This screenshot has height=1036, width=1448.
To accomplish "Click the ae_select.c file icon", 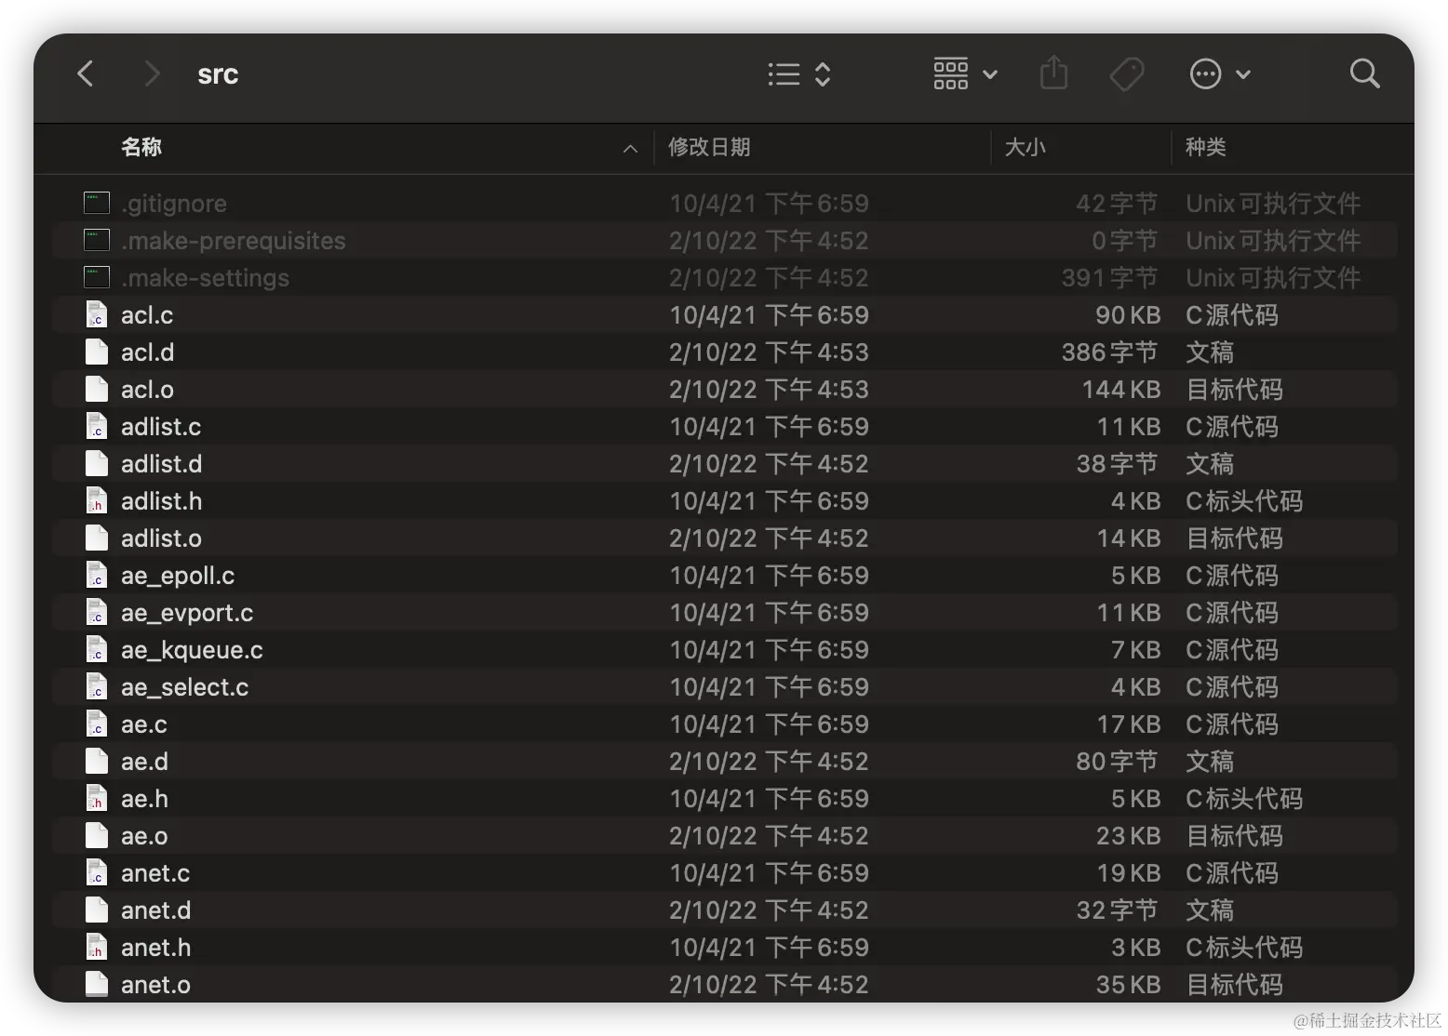I will click(x=97, y=686).
